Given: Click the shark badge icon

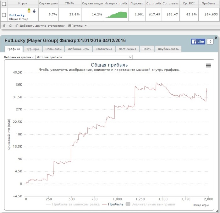Looking at the screenshot, I should click(x=34, y=11).
